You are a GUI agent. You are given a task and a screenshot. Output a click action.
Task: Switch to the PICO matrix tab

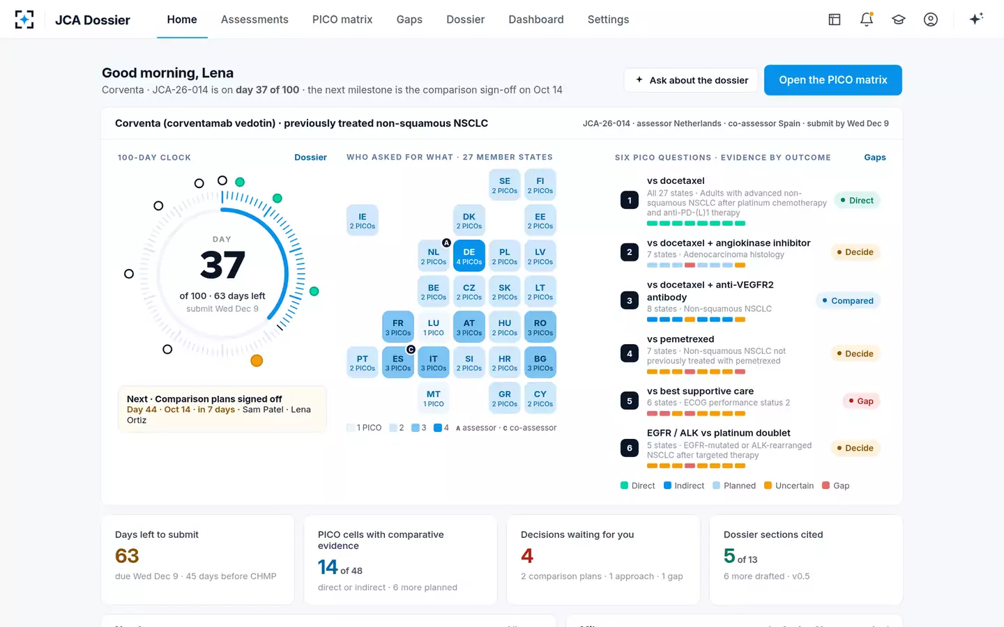tap(342, 20)
